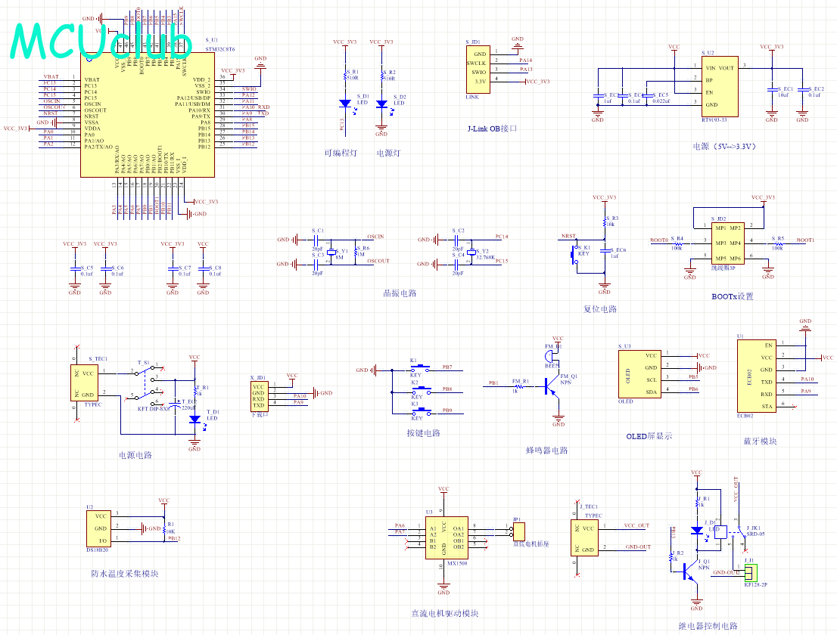Click the S_D1 programmable LED symbol
Viewport: 837px width, 635px height.
[345, 104]
